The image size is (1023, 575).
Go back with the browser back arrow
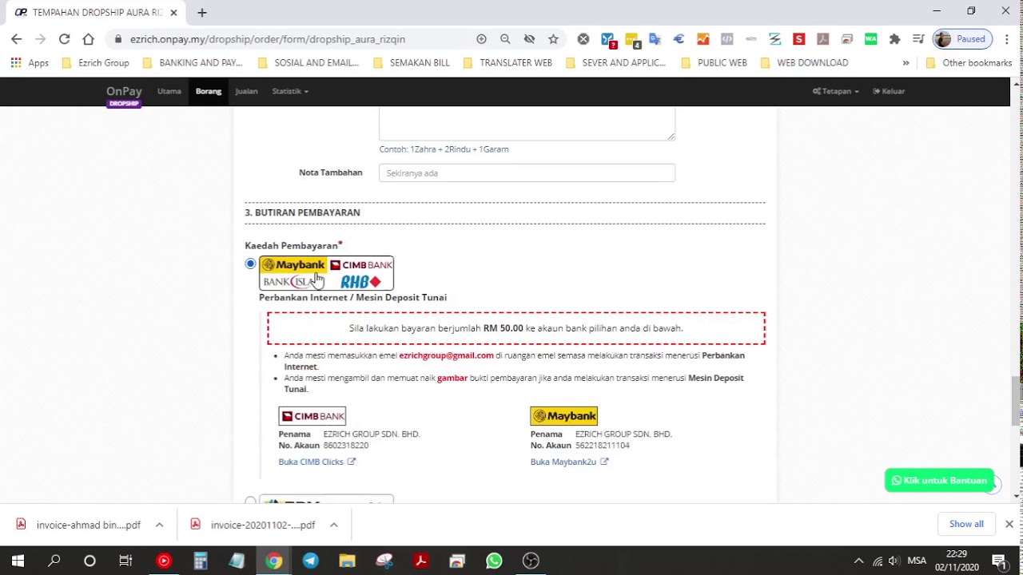tap(16, 38)
